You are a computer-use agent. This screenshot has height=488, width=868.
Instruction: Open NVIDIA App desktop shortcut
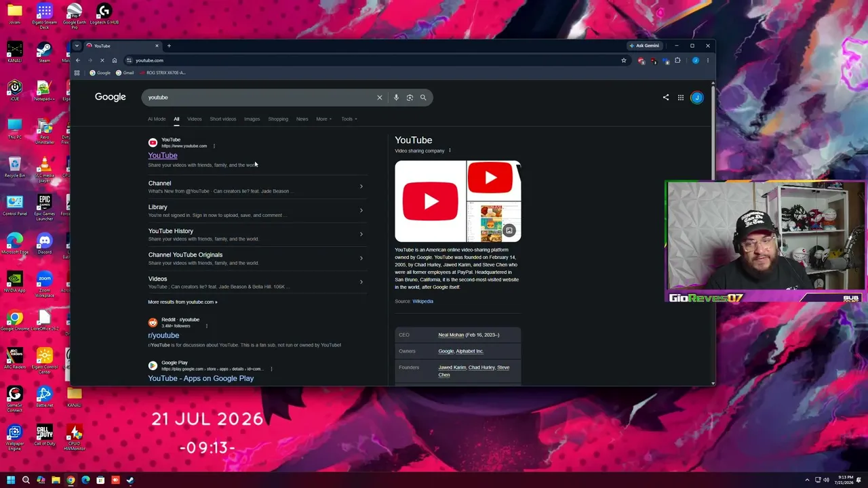click(14, 281)
